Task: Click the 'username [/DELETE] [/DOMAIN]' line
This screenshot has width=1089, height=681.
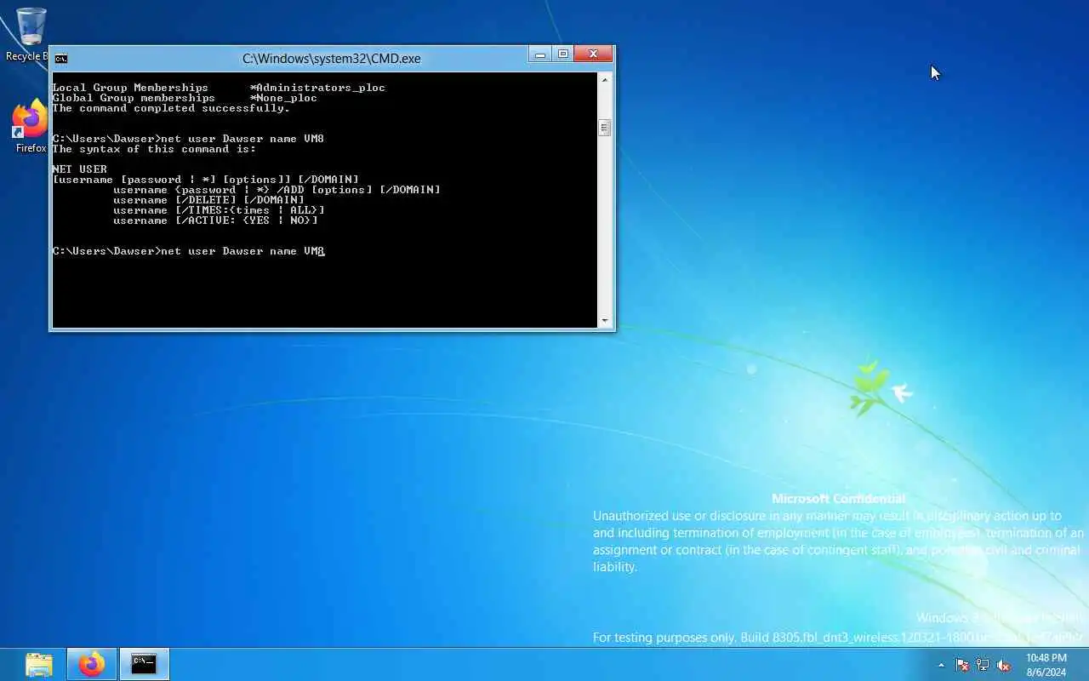Action: [x=208, y=200]
